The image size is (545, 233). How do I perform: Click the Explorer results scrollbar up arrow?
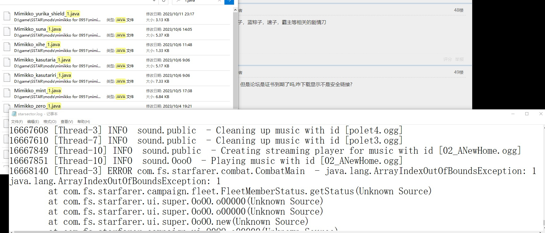coord(236,10)
